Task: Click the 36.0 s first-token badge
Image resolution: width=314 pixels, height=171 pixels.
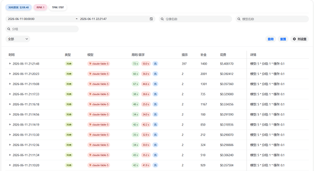Action: coord(146,74)
